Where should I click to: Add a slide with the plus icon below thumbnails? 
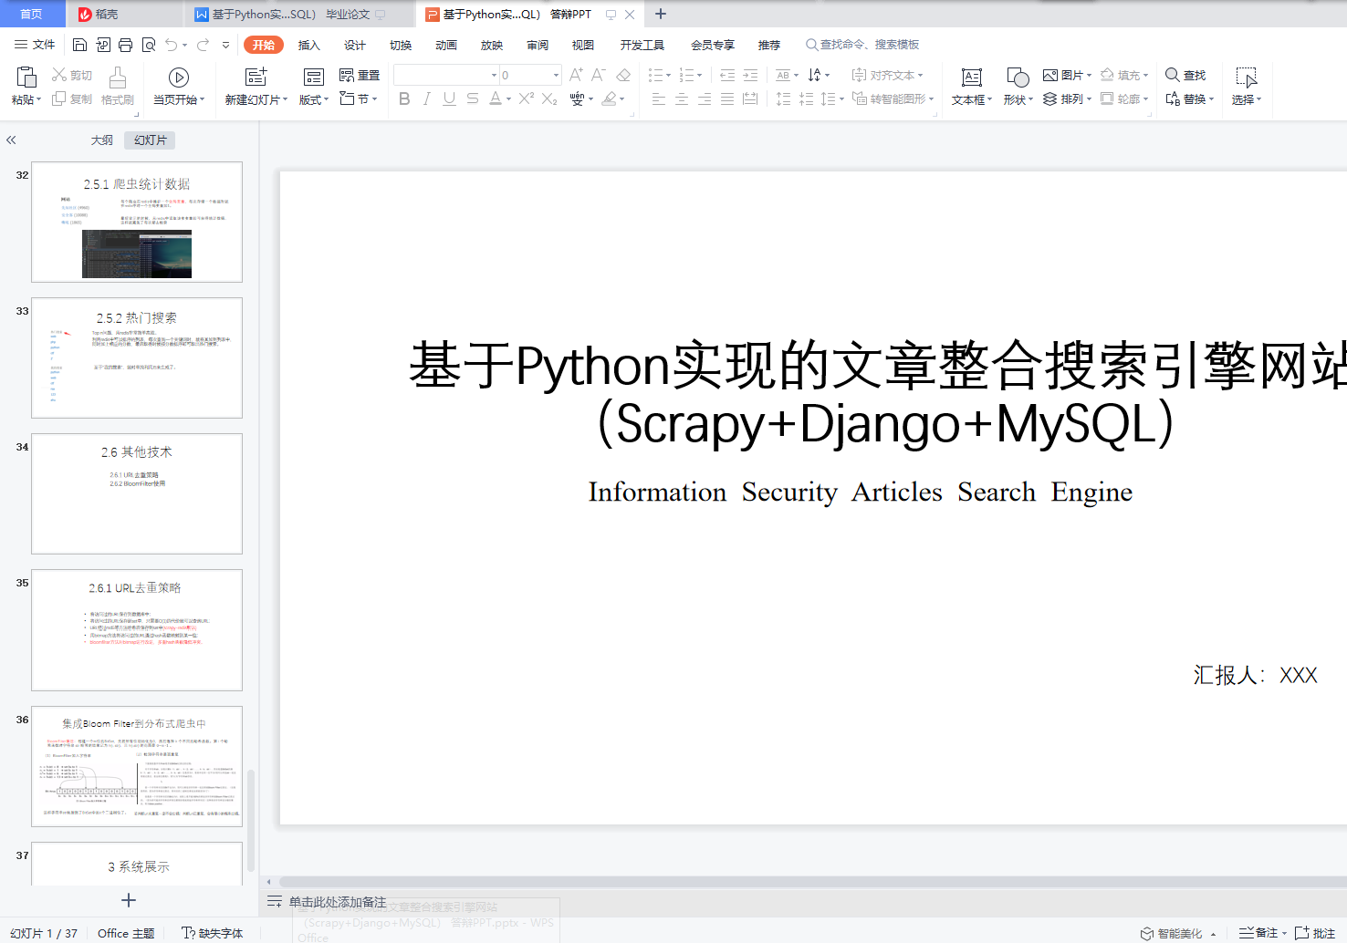pos(129,900)
